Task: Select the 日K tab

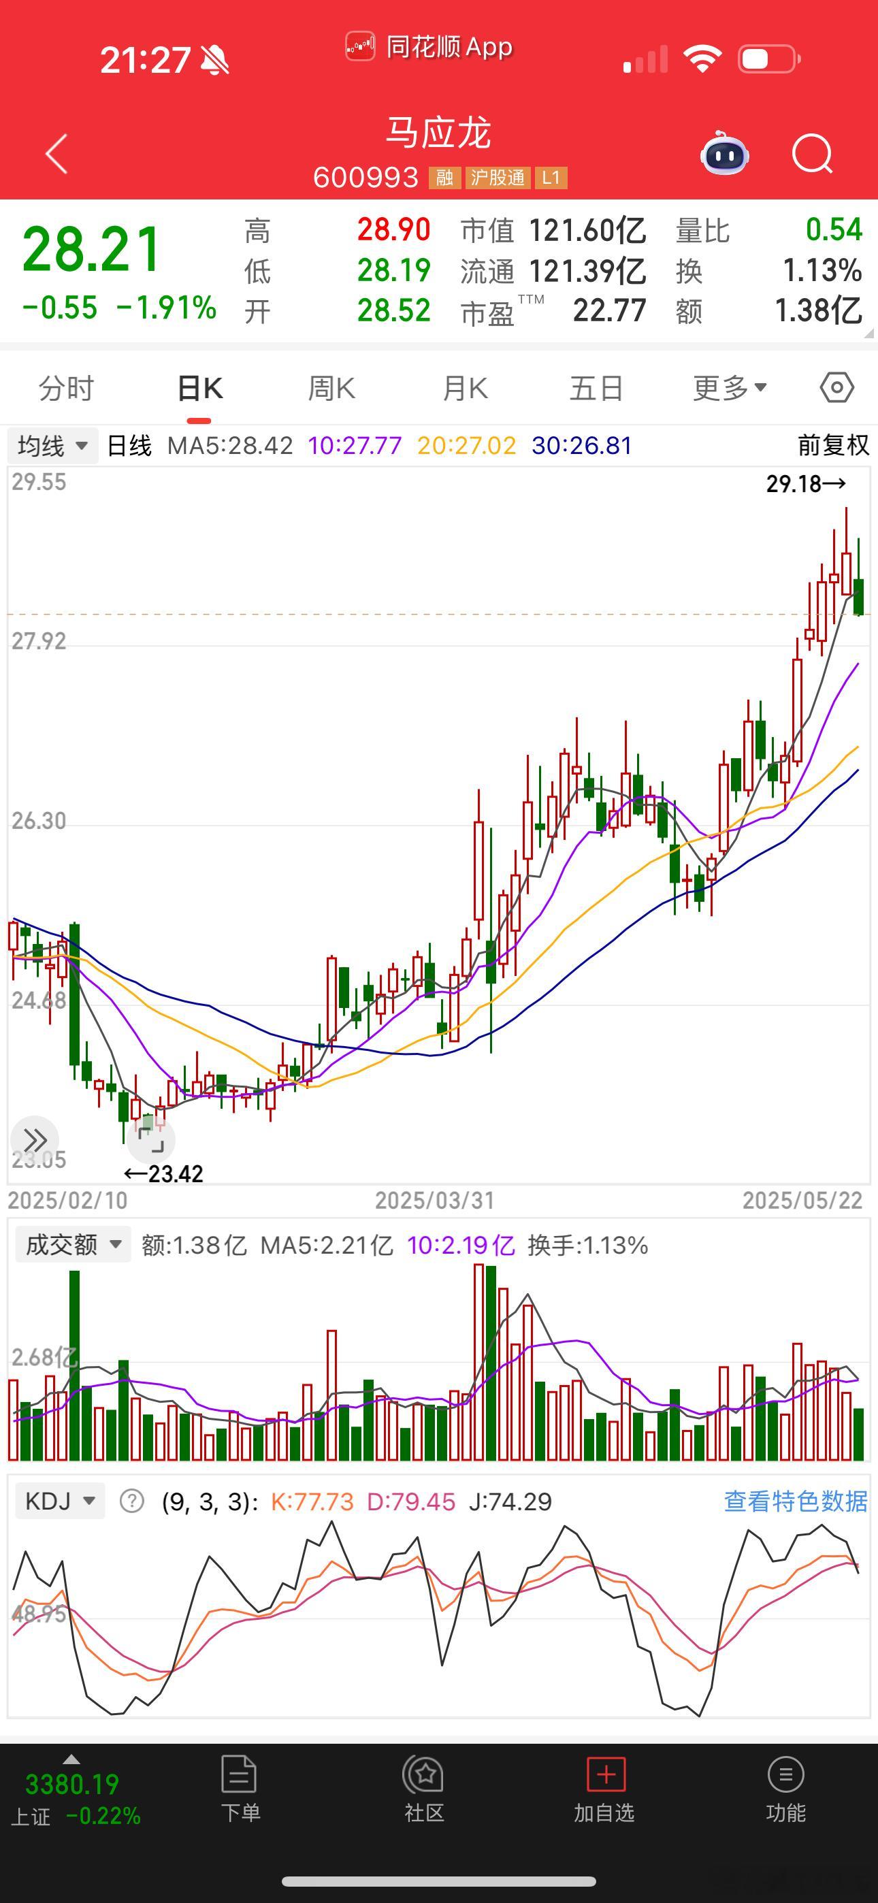Action: coord(199,388)
